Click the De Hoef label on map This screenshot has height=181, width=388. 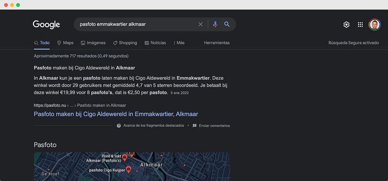(50, 174)
